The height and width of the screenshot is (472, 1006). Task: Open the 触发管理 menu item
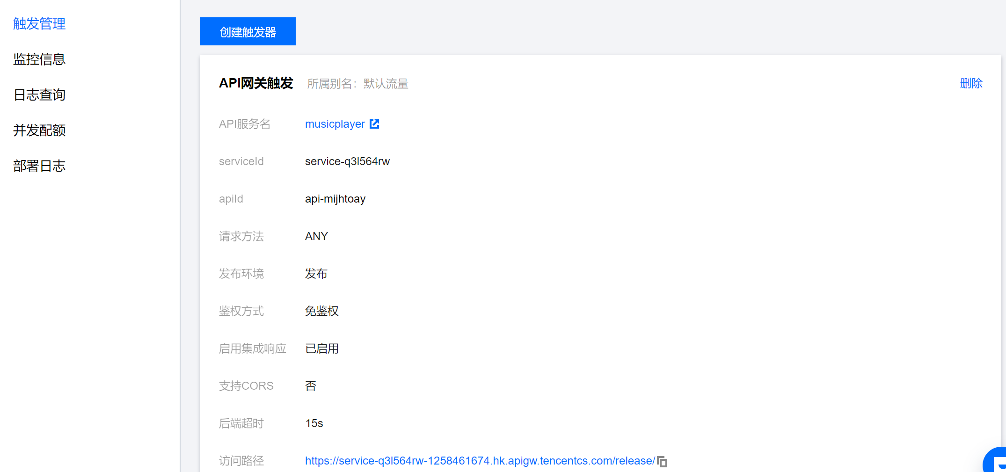(x=39, y=23)
